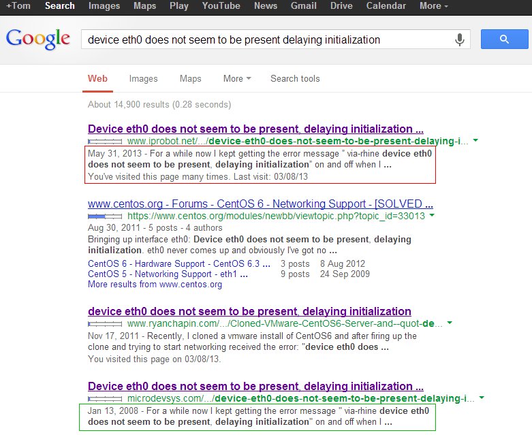Screen dimensions: 532x435
Task: Click the PageRank bar beside microdevsys.com URL
Action: [x=105, y=399]
